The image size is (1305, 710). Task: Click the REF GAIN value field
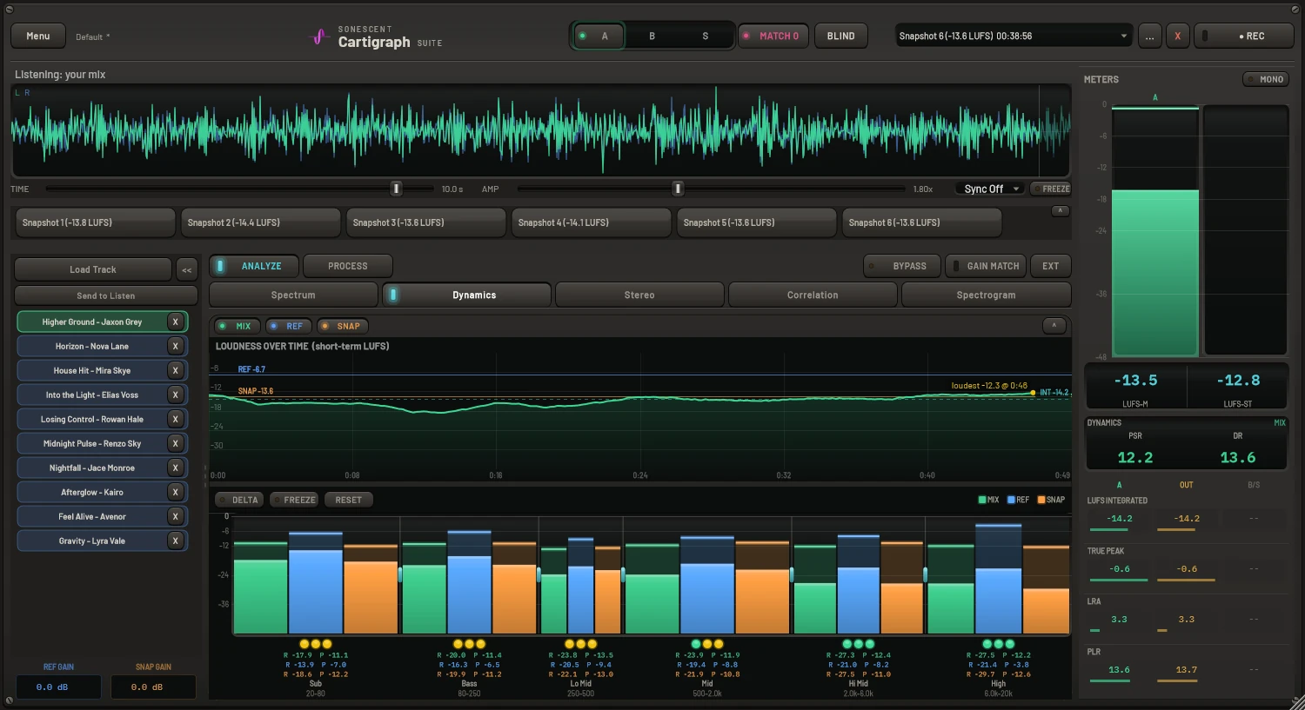pyautogui.click(x=58, y=687)
